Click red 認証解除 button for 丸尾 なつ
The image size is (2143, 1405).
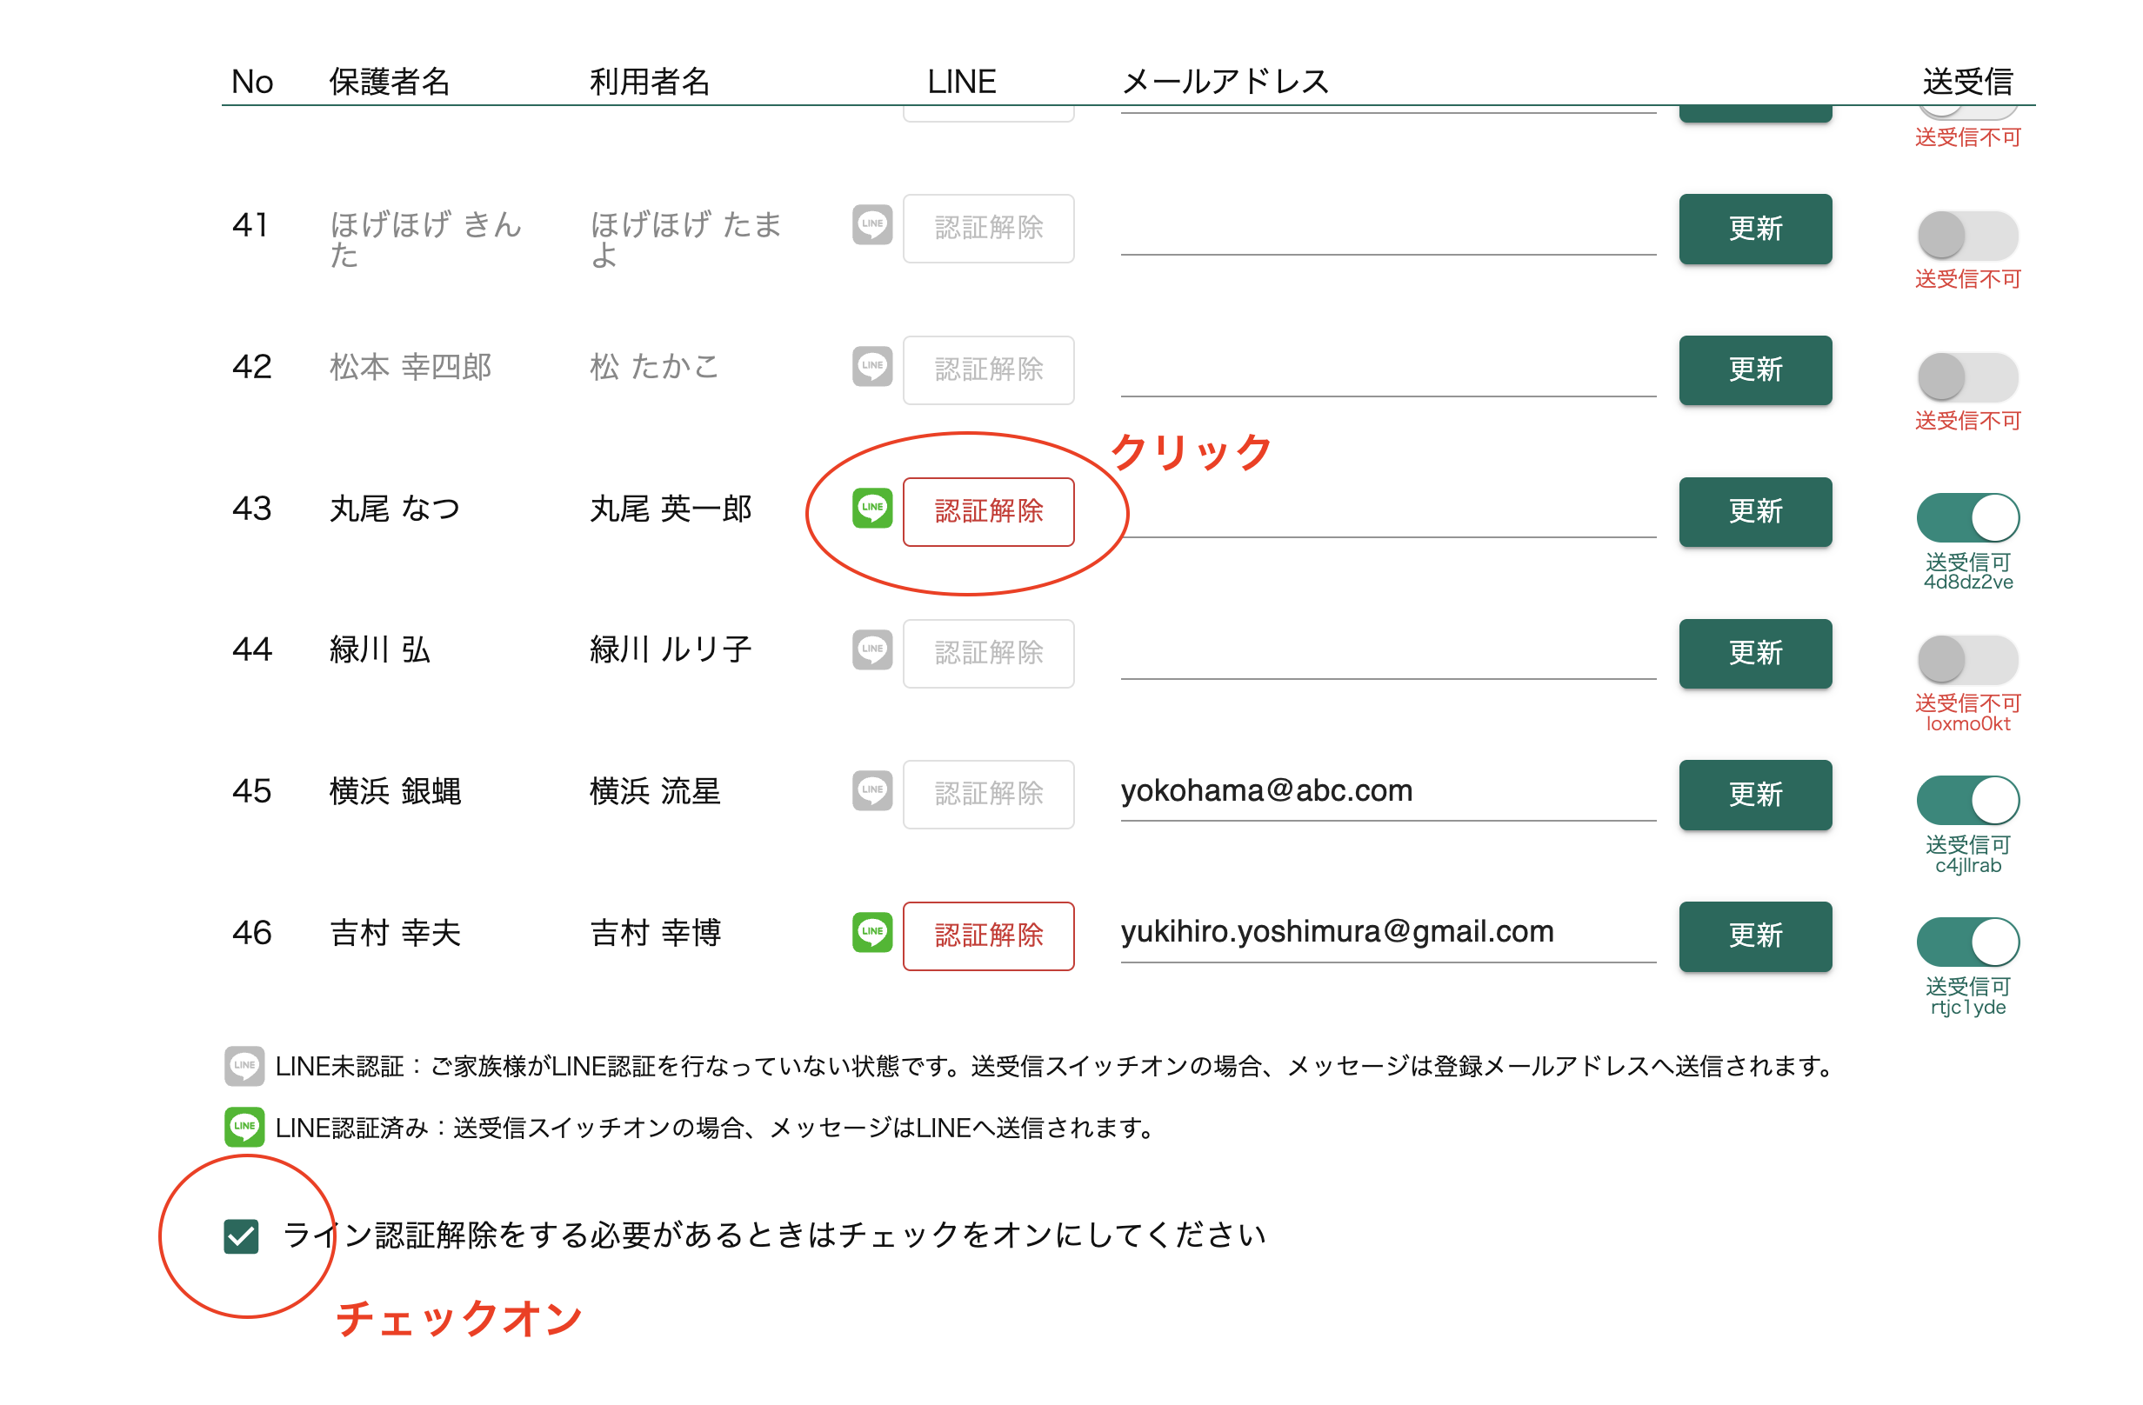(x=988, y=511)
